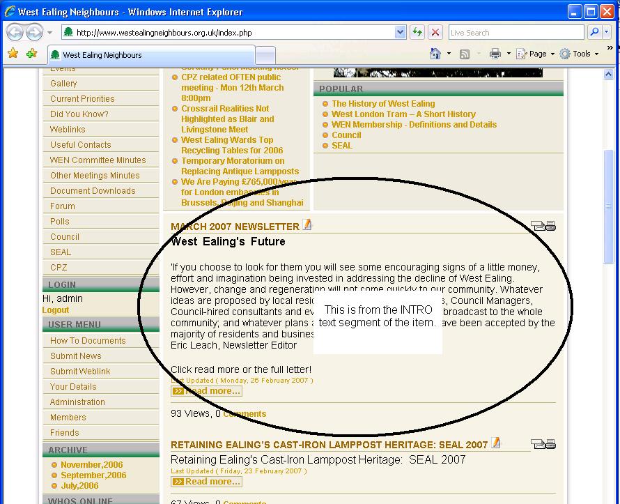Open How To Documents
620x504 pixels.
click(88, 341)
